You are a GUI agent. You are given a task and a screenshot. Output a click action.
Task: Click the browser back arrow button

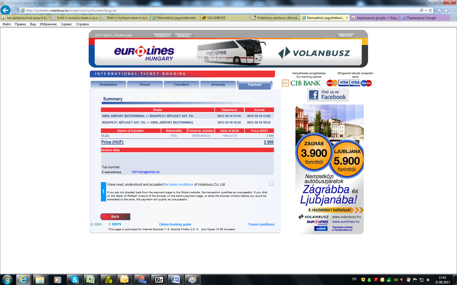pyautogui.click(x=5, y=10)
